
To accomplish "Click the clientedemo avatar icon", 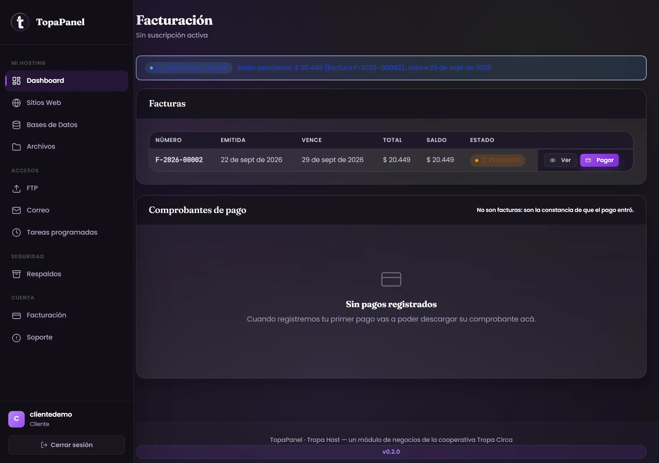I will click(x=16, y=419).
